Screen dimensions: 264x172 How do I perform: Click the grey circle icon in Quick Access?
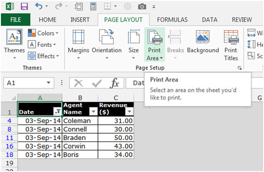click(x=127, y=7)
